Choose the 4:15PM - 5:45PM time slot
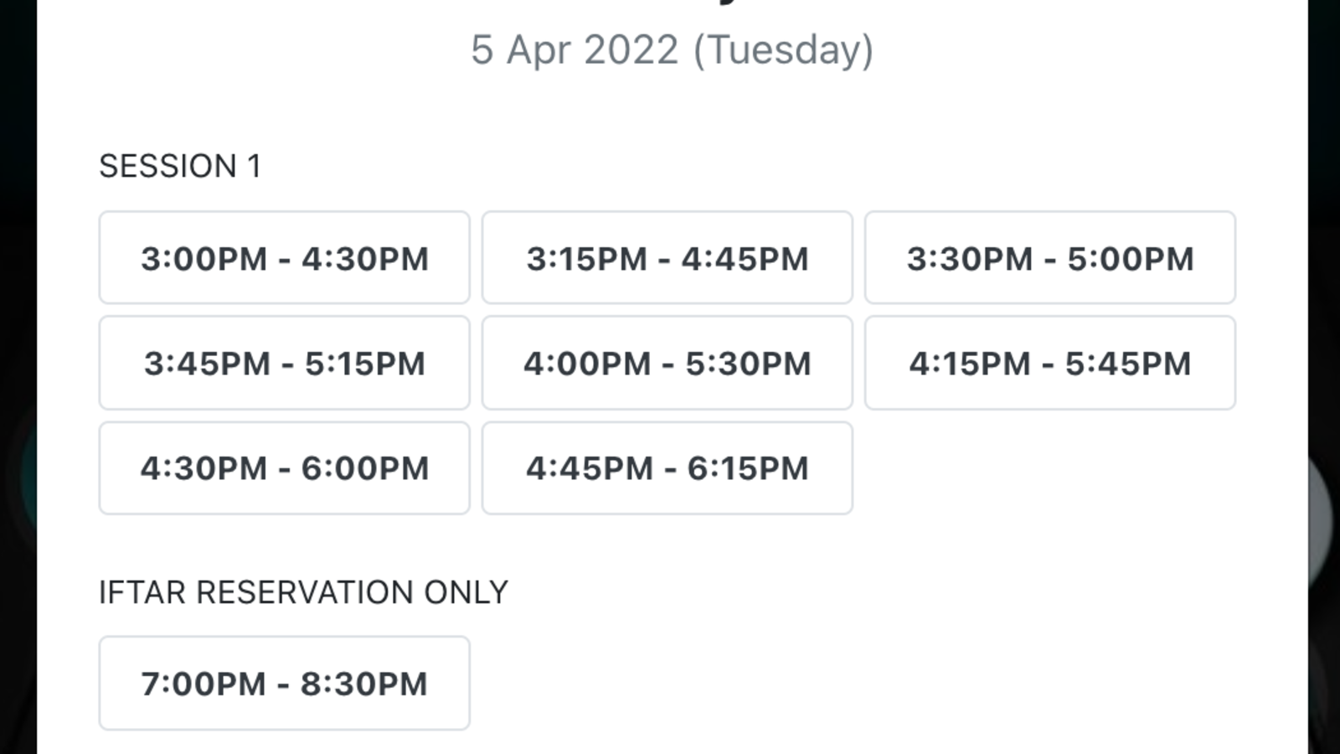 [x=1049, y=363]
